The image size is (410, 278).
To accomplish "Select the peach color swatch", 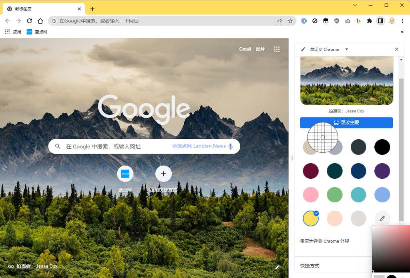I will tap(334, 218).
